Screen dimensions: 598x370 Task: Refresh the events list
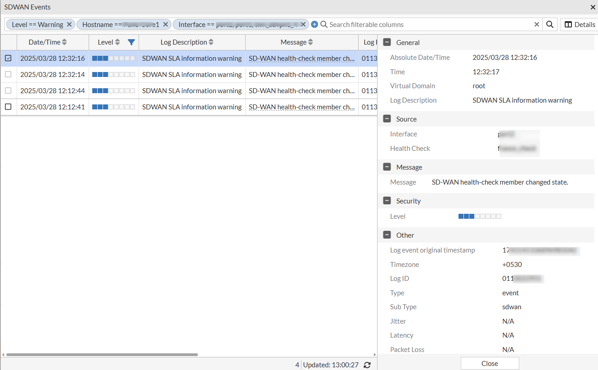pyautogui.click(x=367, y=365)
